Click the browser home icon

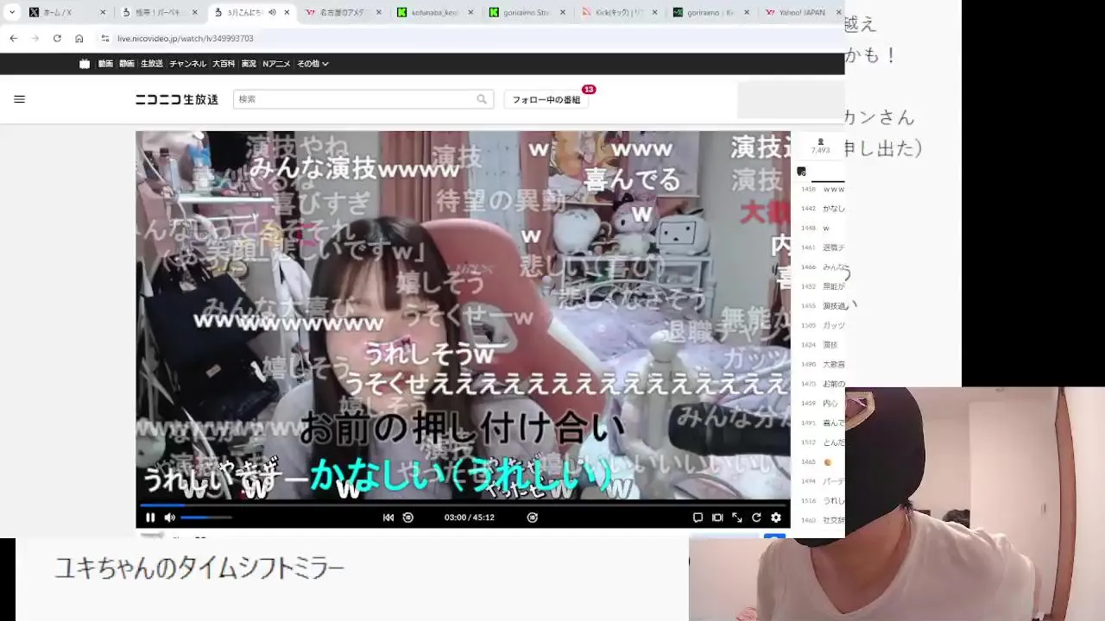coord(79,38)
